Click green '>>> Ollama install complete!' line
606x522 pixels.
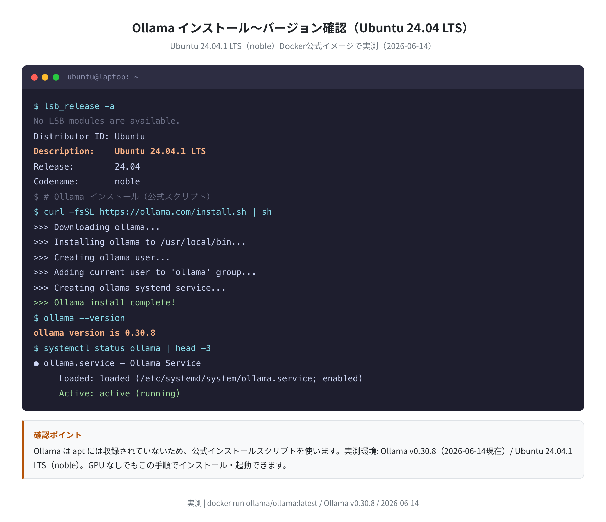pos(104,303)
